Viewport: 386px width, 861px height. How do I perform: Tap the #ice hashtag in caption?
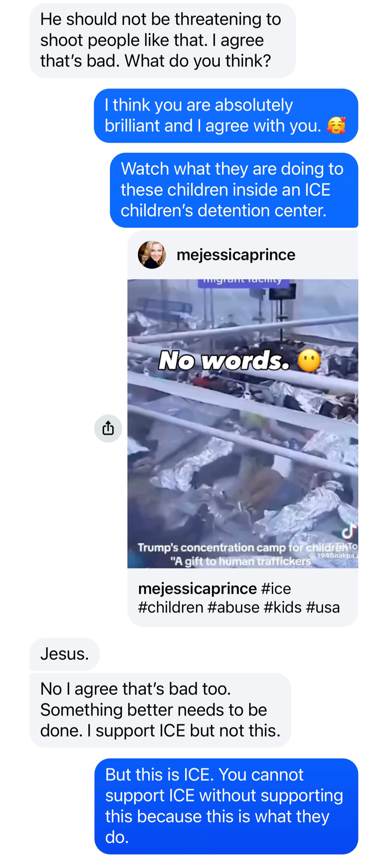coord(276,589)
